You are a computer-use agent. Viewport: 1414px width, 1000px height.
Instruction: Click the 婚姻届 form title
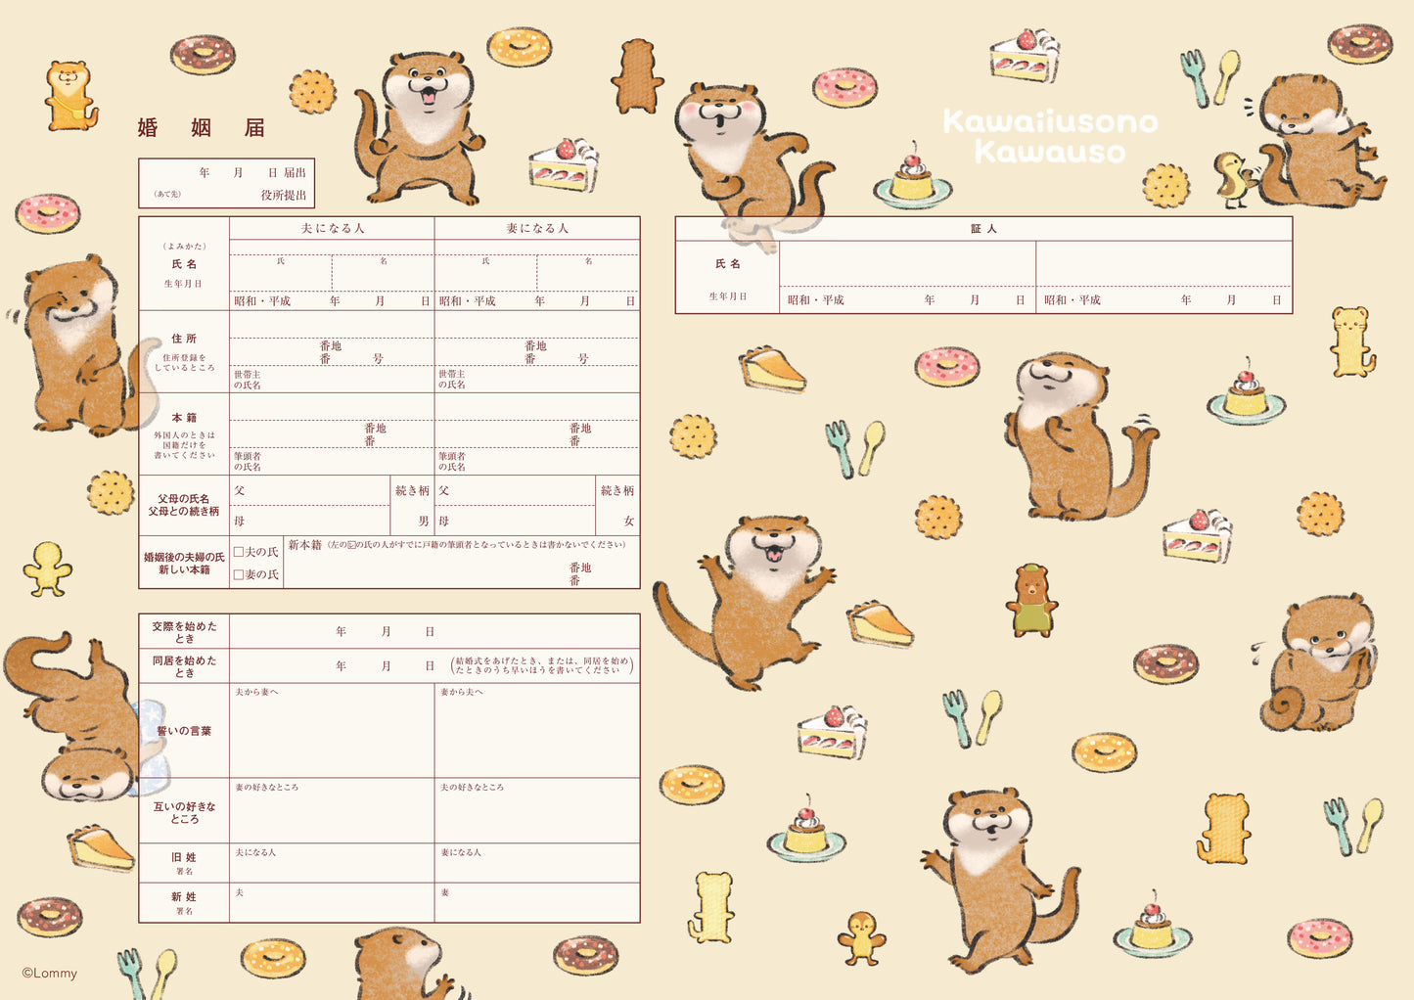[202, 128]
